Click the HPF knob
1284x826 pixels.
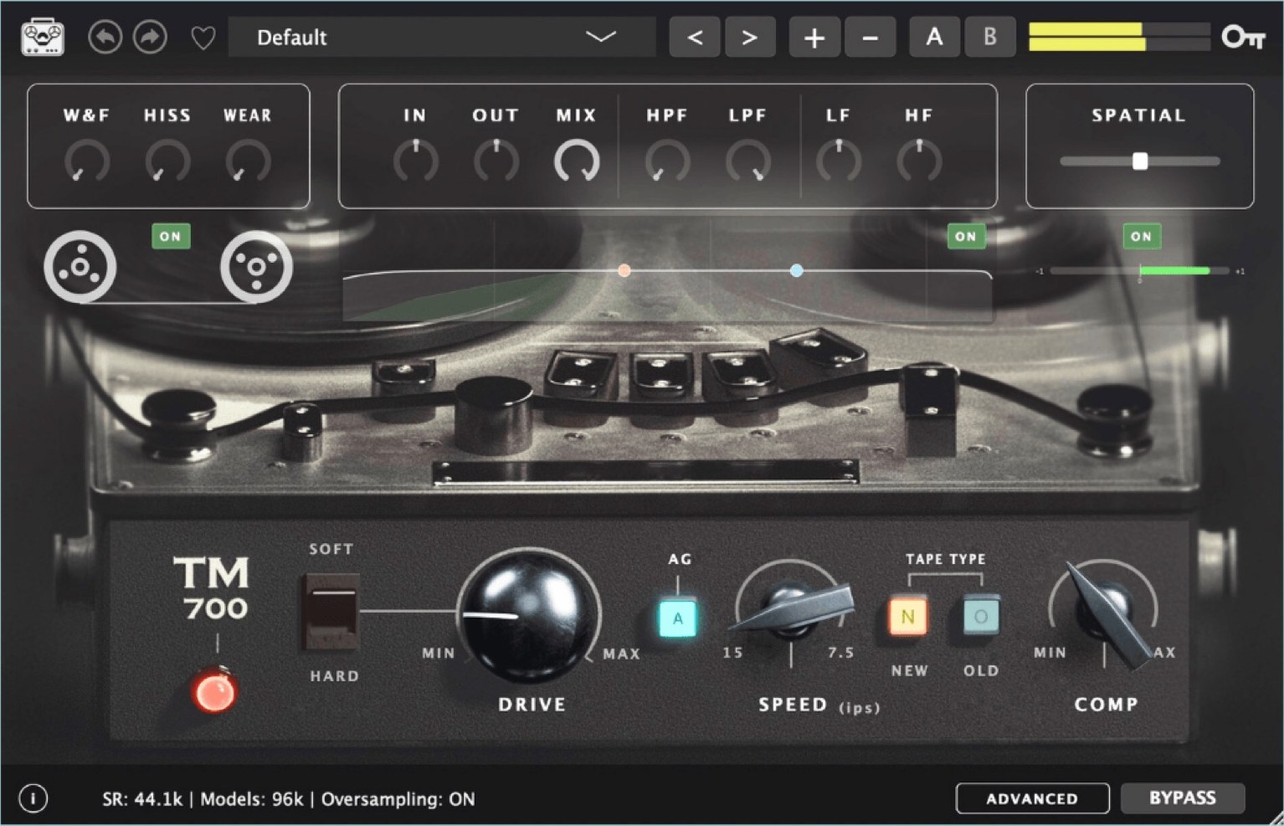(x=667, y=161)
